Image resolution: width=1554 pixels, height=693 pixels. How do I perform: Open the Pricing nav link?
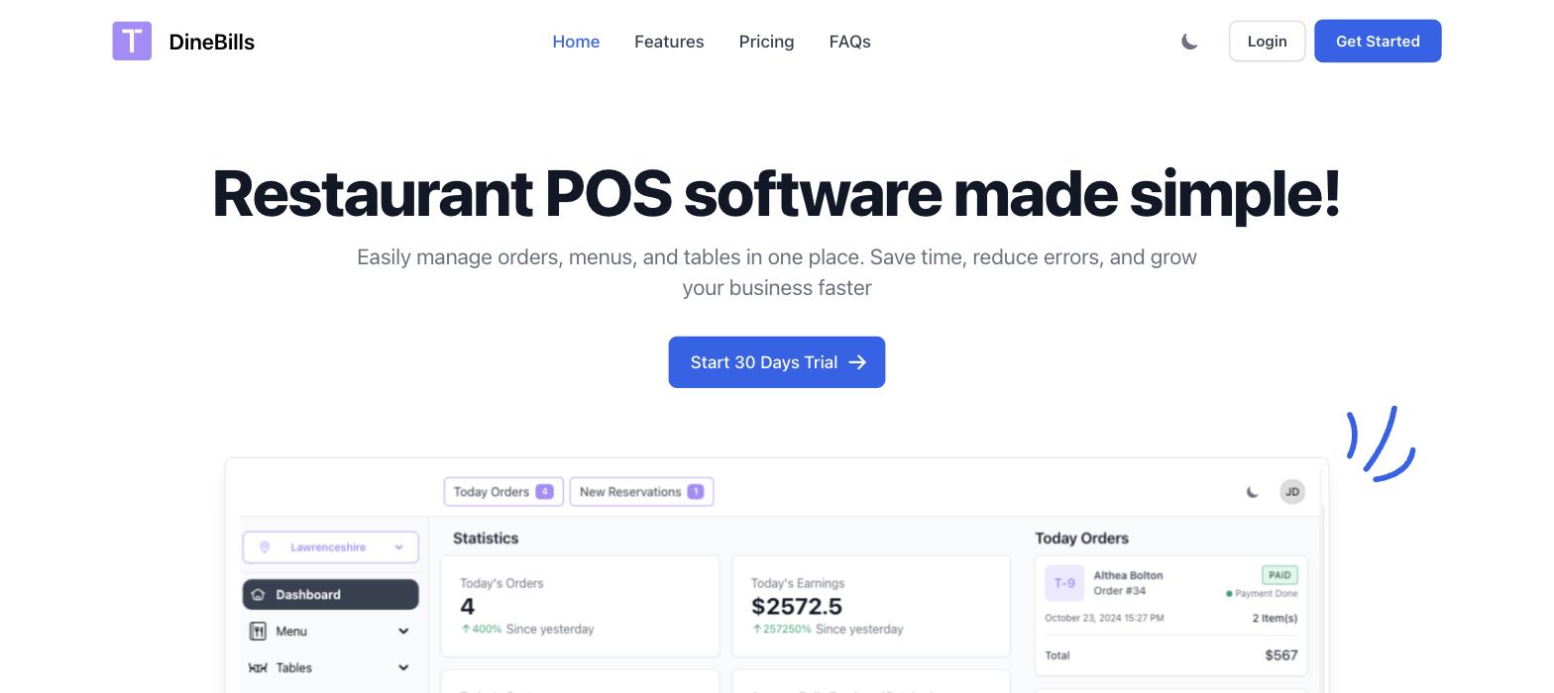(766, 42)
